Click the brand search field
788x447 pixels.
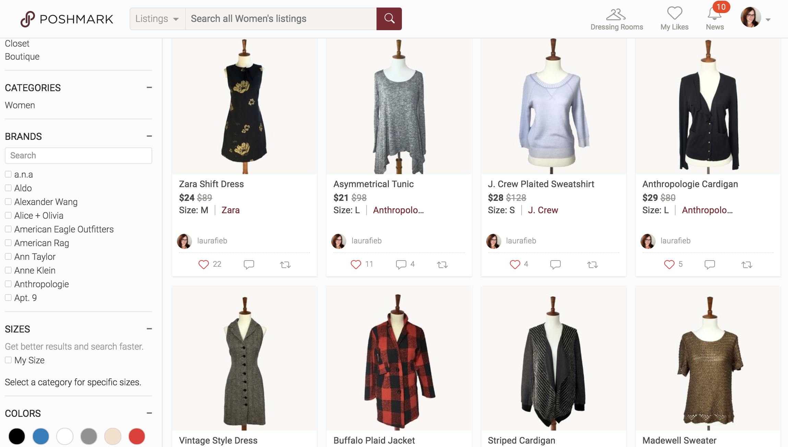pos(78,155)
